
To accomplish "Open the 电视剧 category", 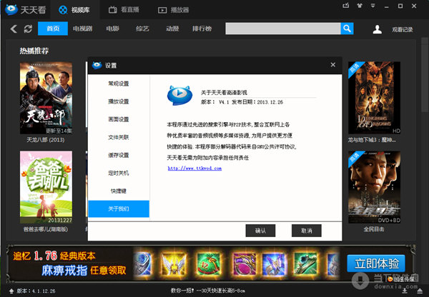I will tap(83, 29).
